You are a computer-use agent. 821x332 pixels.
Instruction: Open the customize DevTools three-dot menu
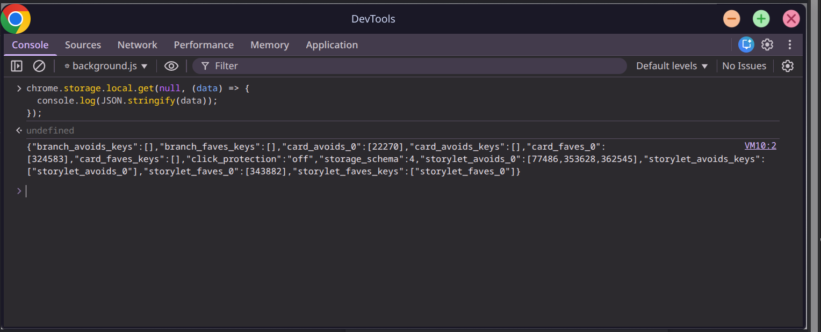point(789,45)
